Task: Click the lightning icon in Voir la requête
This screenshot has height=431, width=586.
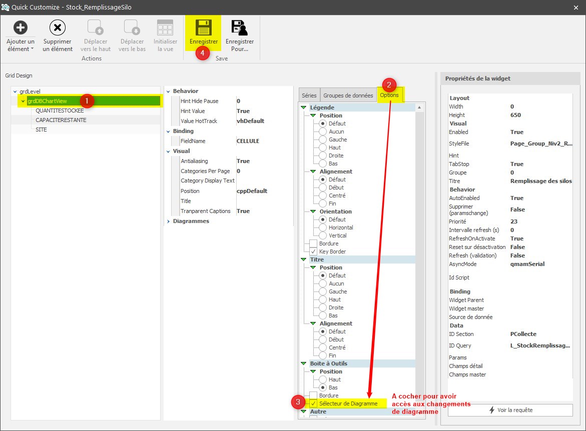Action: [x=492, y=410]
